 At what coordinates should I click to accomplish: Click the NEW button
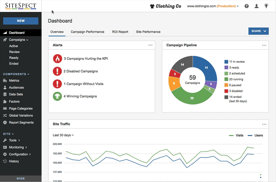point(21,21)
